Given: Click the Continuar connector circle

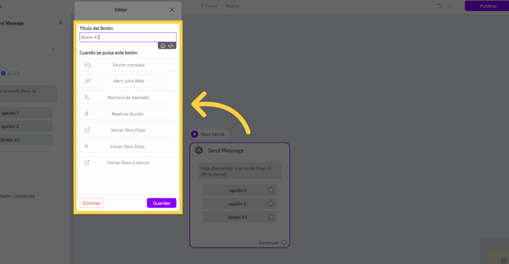Looking at the screenshot, I should pyautogui.click(x=284, y=243).
